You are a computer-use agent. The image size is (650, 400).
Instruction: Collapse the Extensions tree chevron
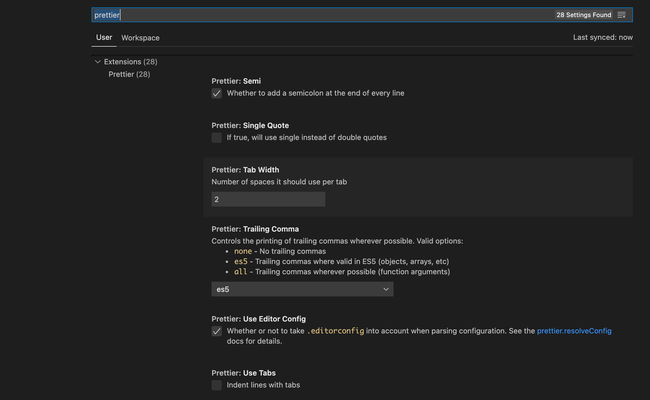coord(98,62)
